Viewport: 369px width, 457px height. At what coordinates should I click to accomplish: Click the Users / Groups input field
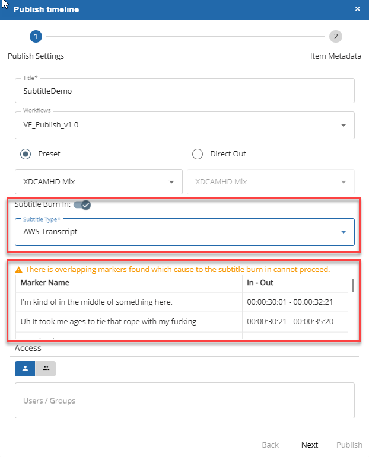point(184,401)
